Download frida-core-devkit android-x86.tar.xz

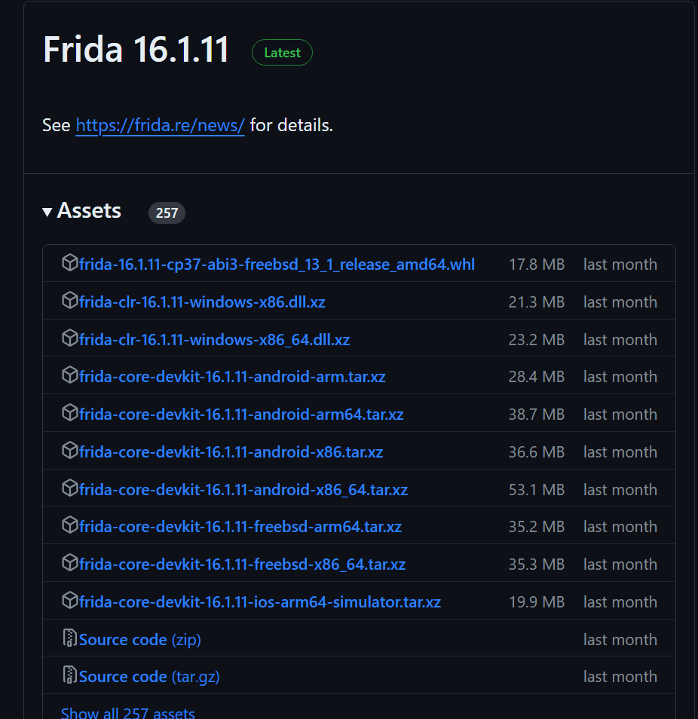click(x=231, y=451)
